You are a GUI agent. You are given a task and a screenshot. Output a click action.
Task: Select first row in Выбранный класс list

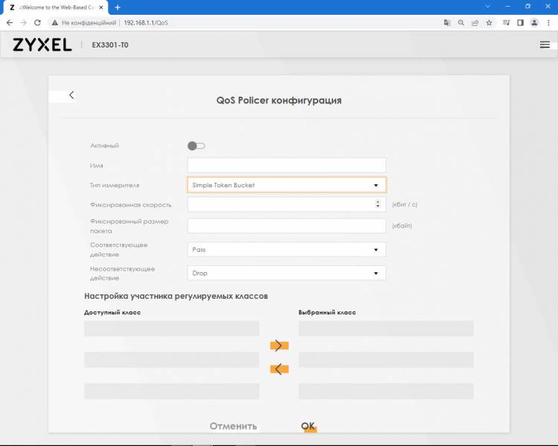click(x=386, y=329)
